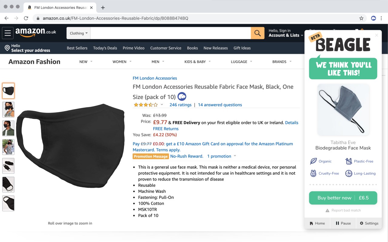Open the Chrome three-dot menu
This screenshot has width=388, height=242.
click(x=382, y=18)
